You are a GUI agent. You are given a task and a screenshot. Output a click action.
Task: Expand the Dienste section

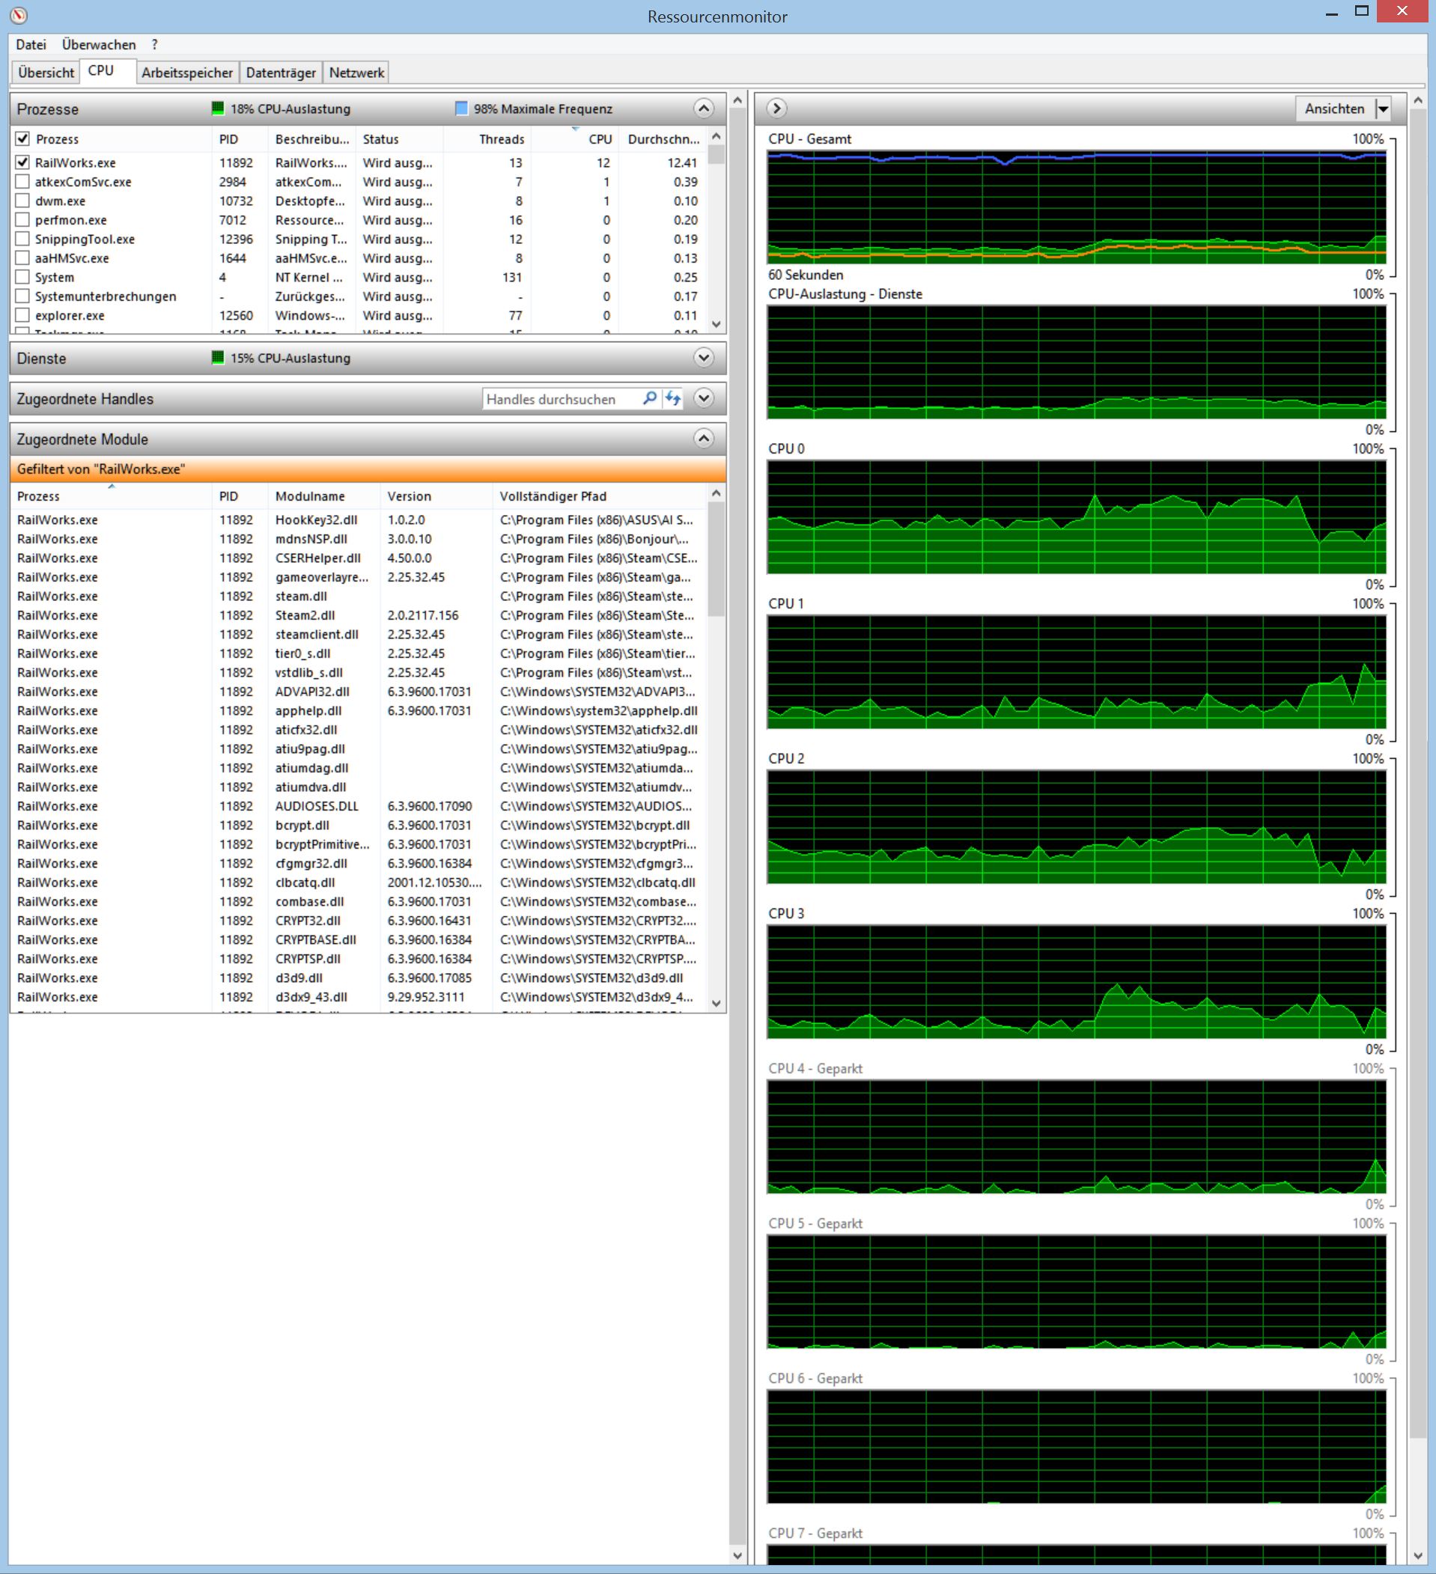(x=704, y=358)
